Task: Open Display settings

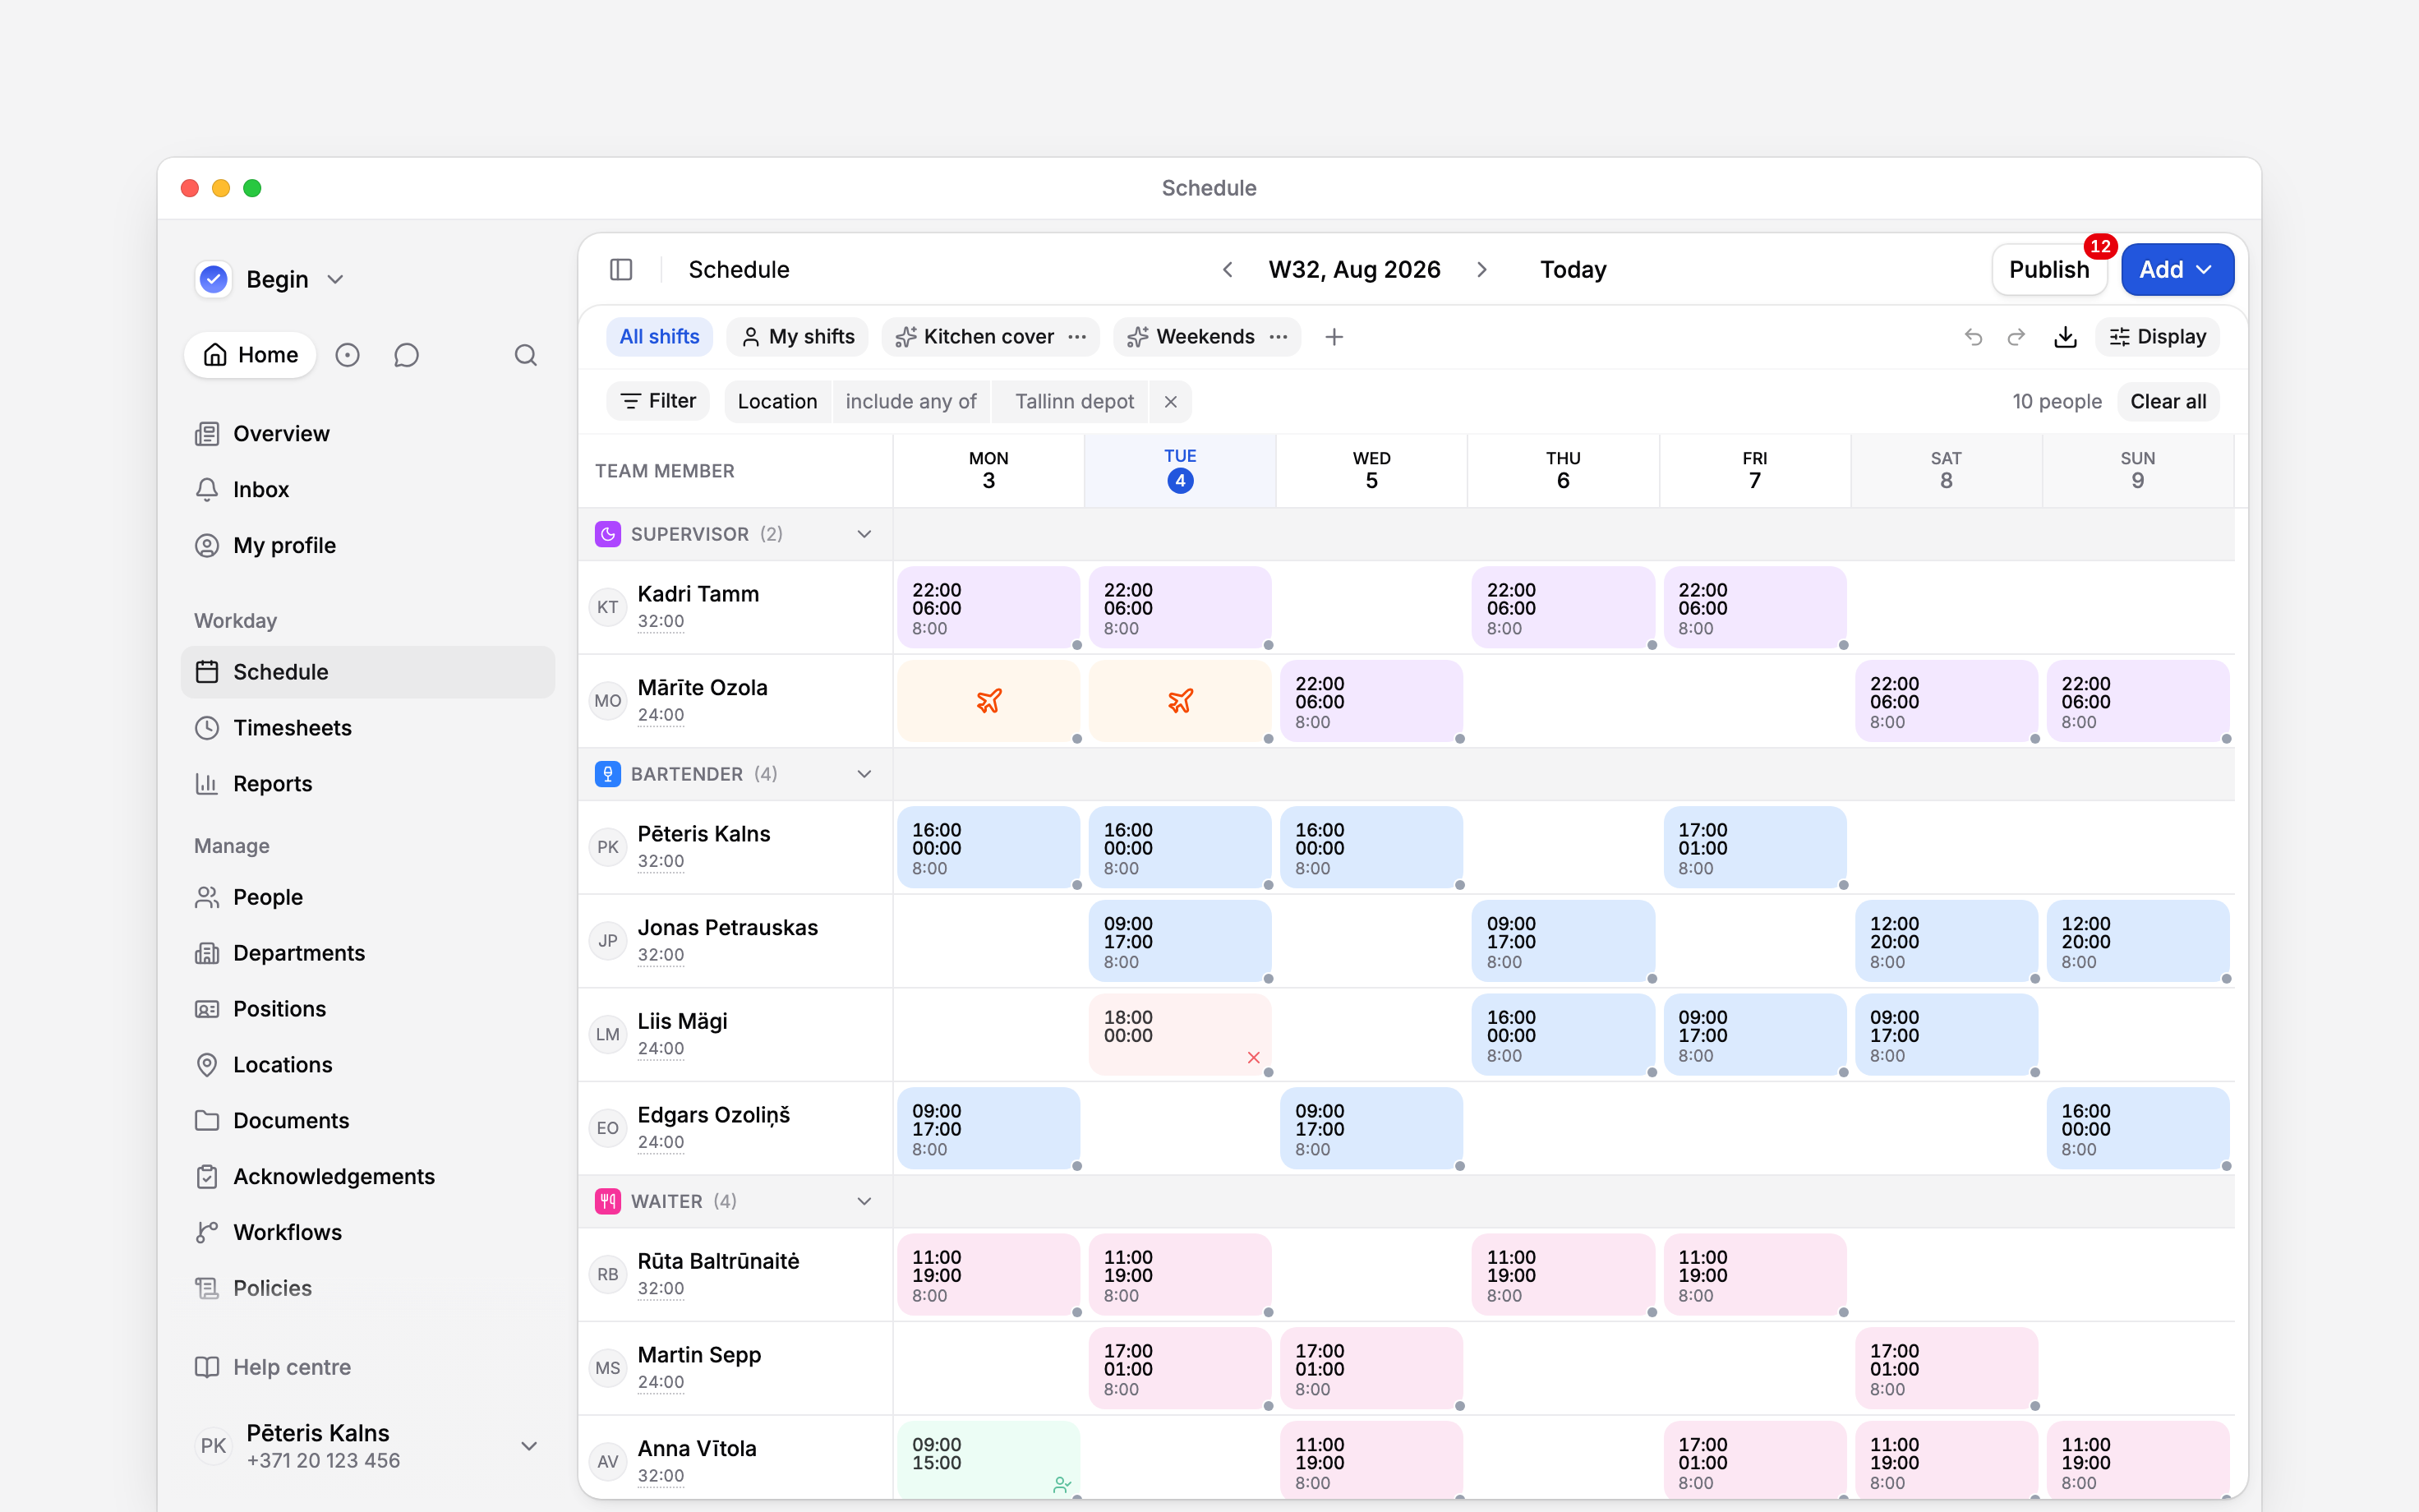Action: 2157,337
